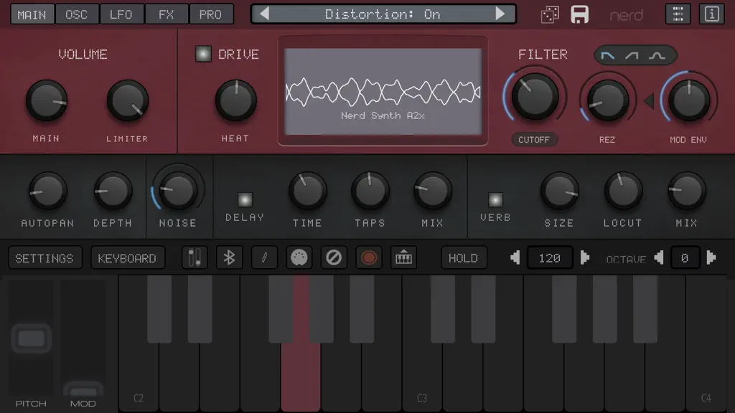Screen dimensions: 735x413
Task: Enable the VERB toggle
Action: tap(495, 200)
